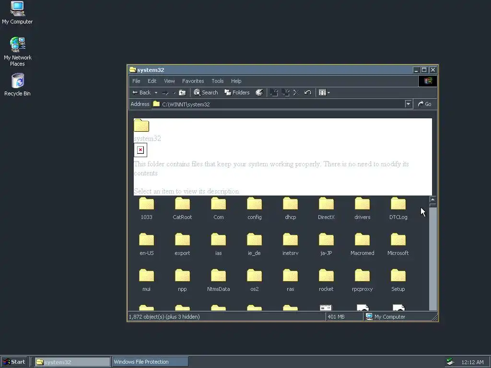Select the CatRoot folder
The width and height of the screenshot is (491, 368).
click(182, 208)
